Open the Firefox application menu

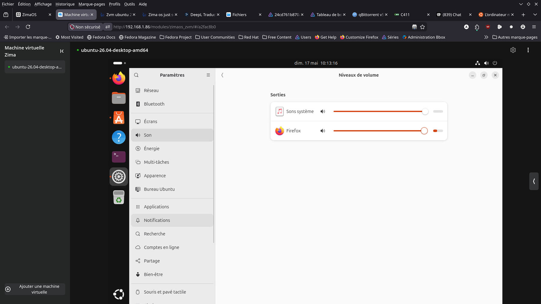534,27
